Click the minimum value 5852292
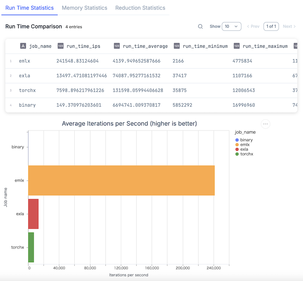This screenshot has width=303, height=281. click(x=182, y=105)
